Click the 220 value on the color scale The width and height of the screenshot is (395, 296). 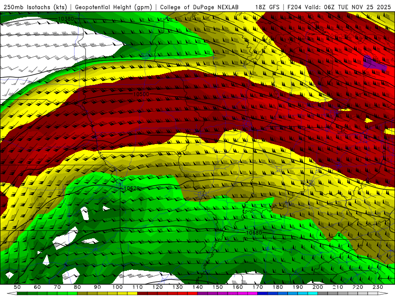tap(358, 287)
